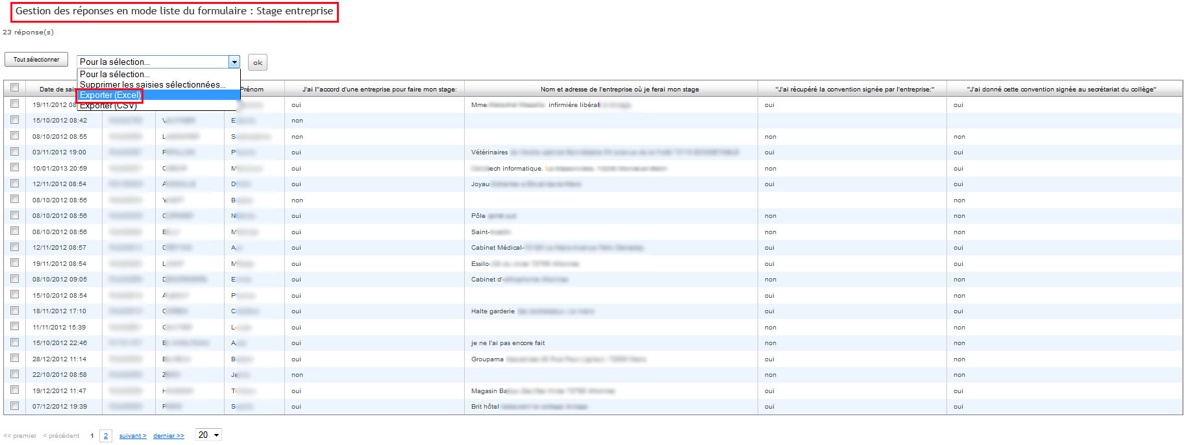The width and height of the screenshot is (1186, 445).
Task: Check the row dated 15/10/2012 08:42
Action: [x=14, y=120]
